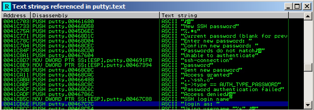Click PUSH putty.00468D04 disassembly
314x110 pixels.
click(63, 41)
